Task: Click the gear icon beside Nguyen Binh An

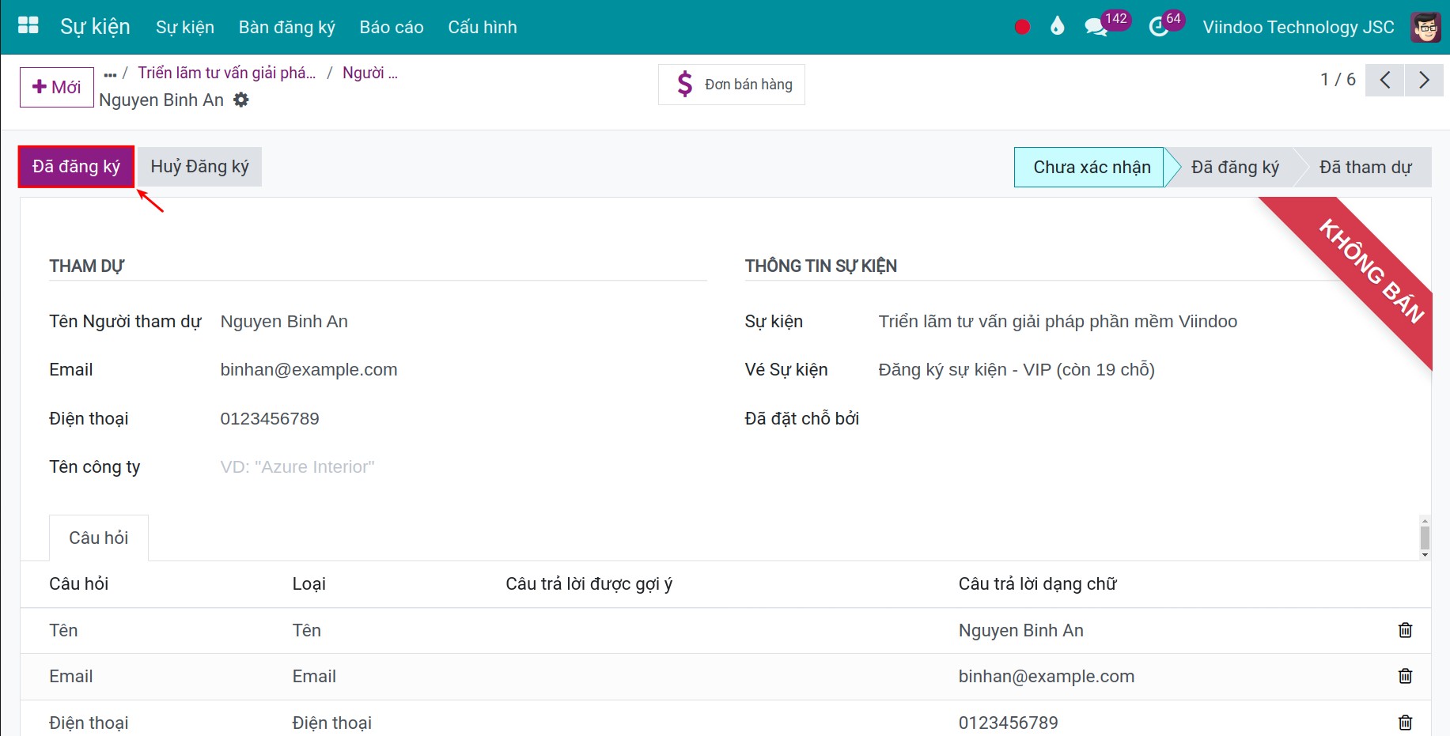Action: 241,100
